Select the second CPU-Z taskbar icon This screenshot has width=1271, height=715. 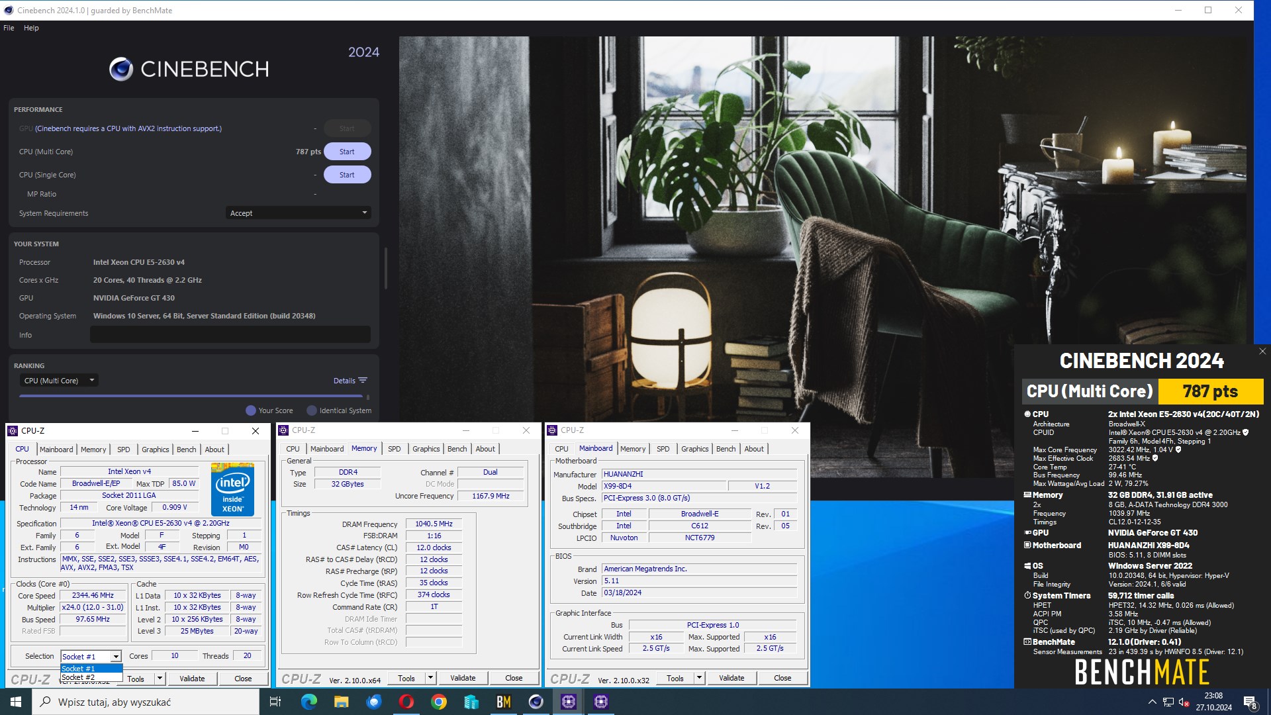[601, 702]
